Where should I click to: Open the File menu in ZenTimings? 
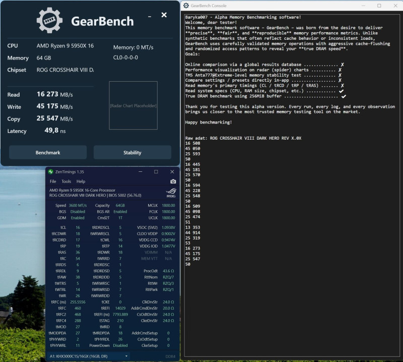click(x=53, y=182)
